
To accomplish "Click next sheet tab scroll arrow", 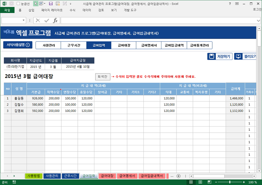I will (14, 176).
